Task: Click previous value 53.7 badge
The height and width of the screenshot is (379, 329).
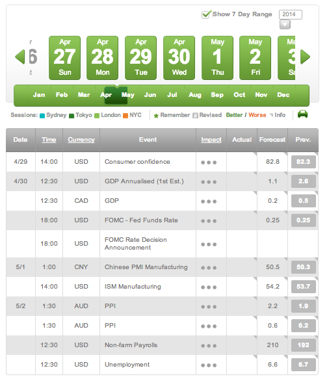Action: coord(304,287)
